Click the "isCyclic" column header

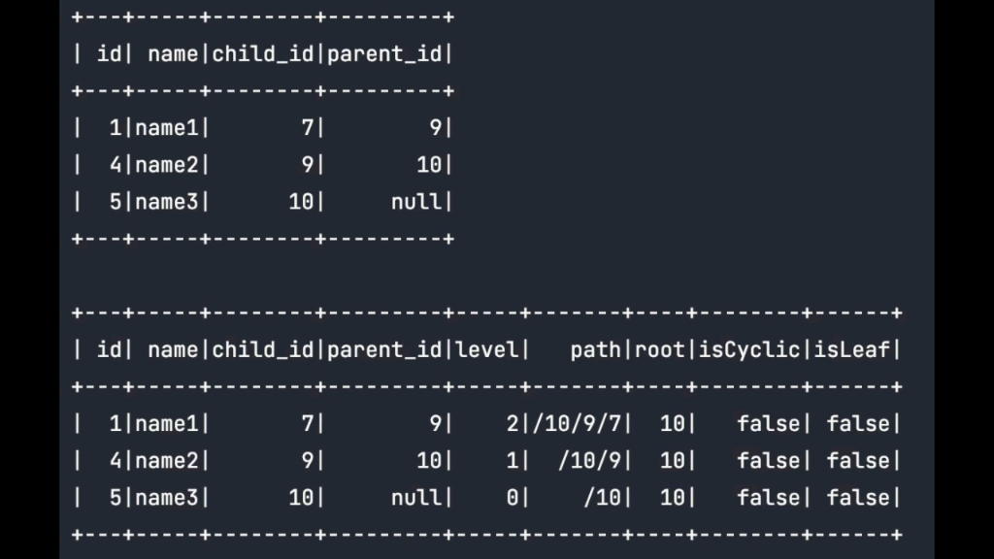pyautogui.click(x=750, y=349)
